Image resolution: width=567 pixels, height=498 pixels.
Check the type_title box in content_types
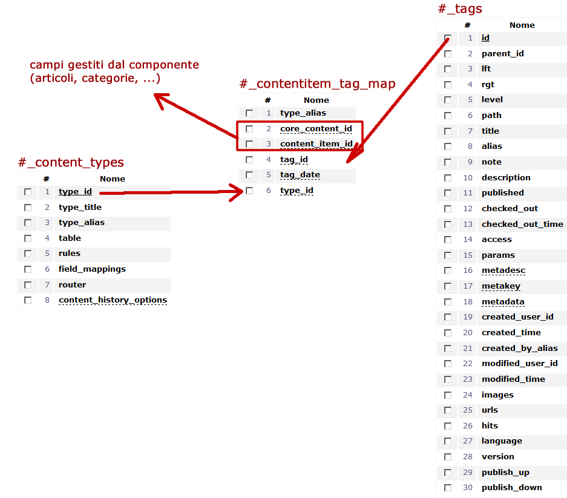coord(28,208)
